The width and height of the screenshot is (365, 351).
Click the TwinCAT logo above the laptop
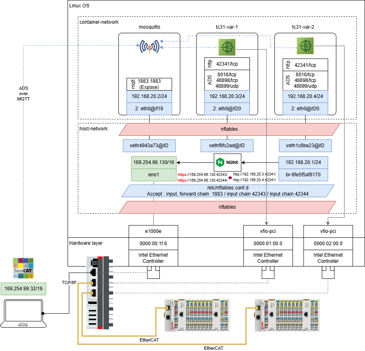23,268
